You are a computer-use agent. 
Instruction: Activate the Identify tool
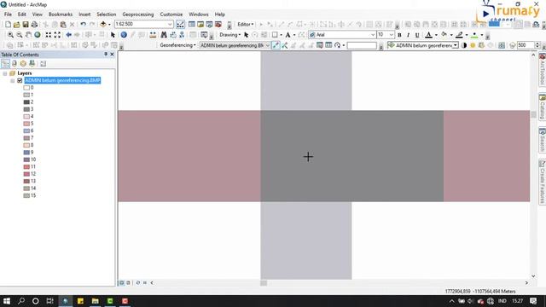(x=124, y=35)
